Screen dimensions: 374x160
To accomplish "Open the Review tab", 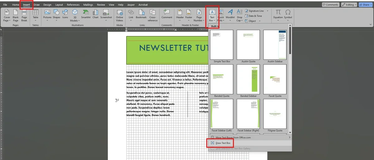I will (101, 5).
